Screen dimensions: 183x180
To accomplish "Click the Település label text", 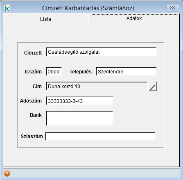I will coord(81,72).
